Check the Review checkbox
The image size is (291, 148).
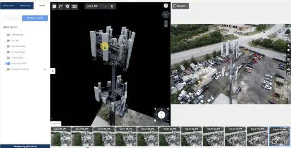[x=175, y=6]
